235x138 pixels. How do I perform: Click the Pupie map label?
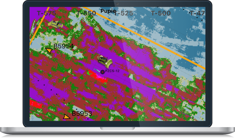tap(108, 11)
